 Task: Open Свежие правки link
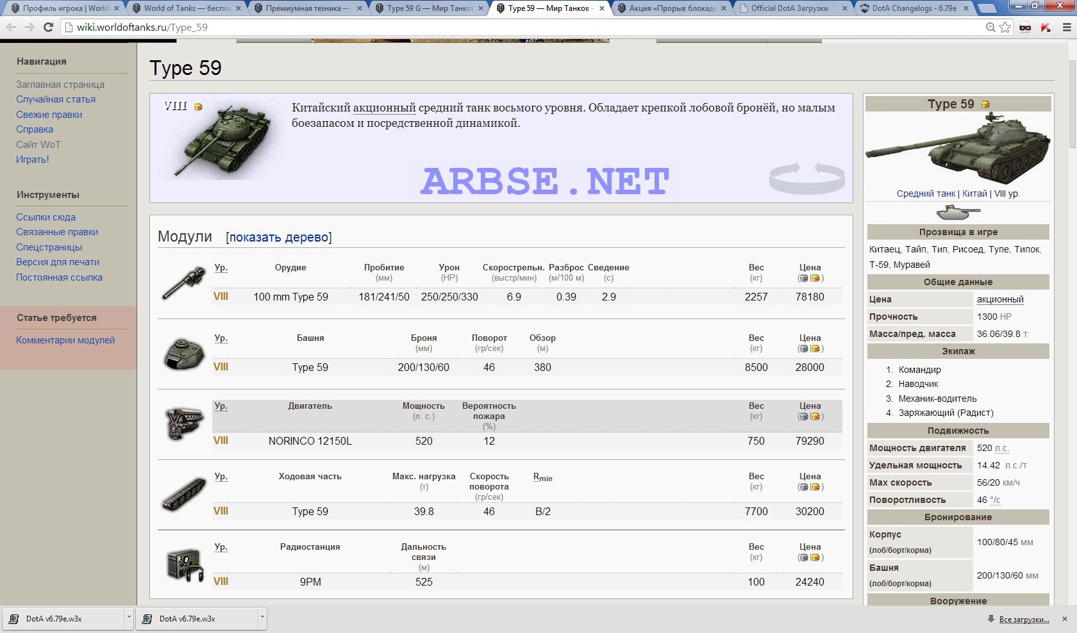pos(49,115)
